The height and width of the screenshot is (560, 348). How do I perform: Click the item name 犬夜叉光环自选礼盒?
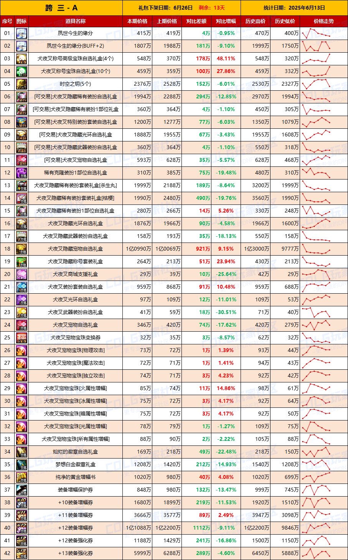pos(75,300)
